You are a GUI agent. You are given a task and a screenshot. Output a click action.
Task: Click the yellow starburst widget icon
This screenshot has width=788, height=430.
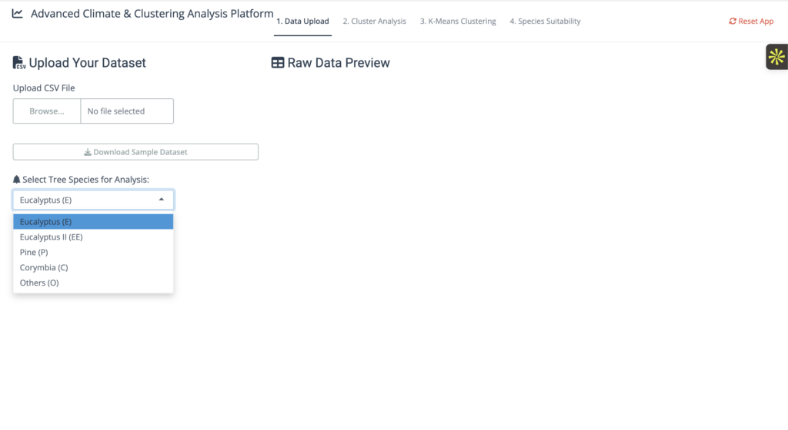coord(776,57)
